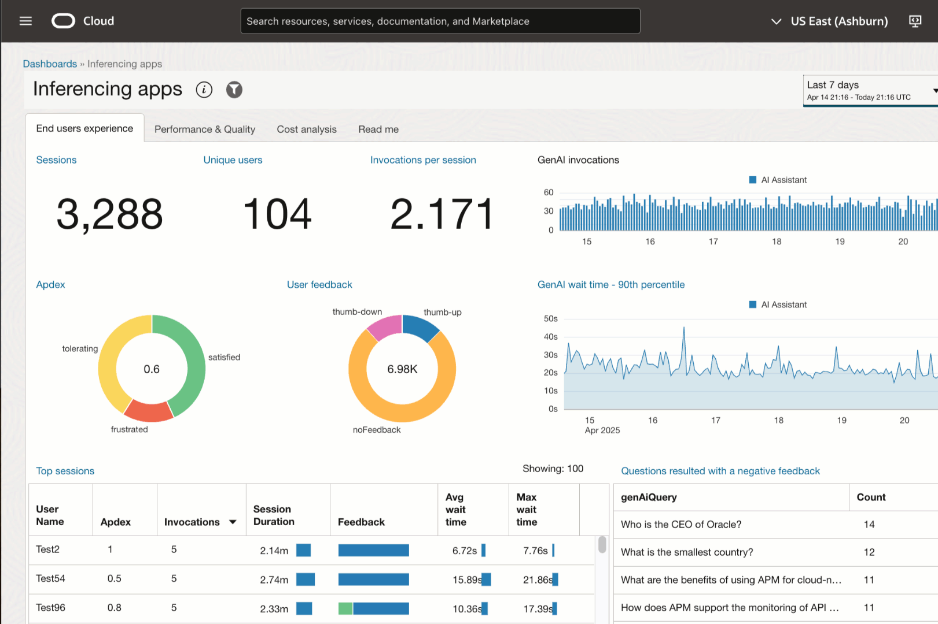Toggle AI Assistant legend in wait time chart
This screenshot has width=938, height=624.
pyautogui.click(x=778, y=305)
